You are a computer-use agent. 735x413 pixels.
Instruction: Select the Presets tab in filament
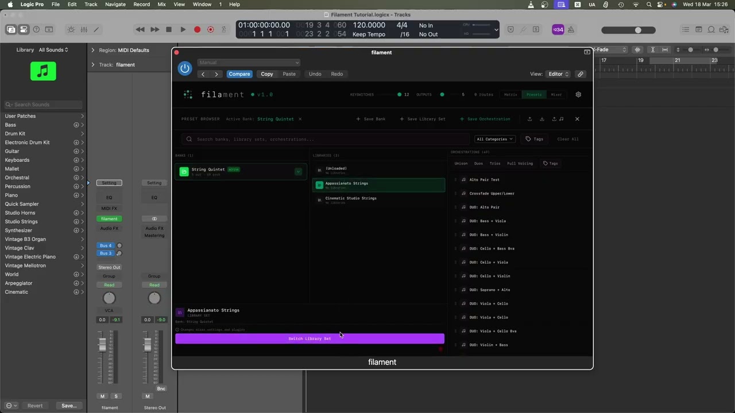point(534,95)
